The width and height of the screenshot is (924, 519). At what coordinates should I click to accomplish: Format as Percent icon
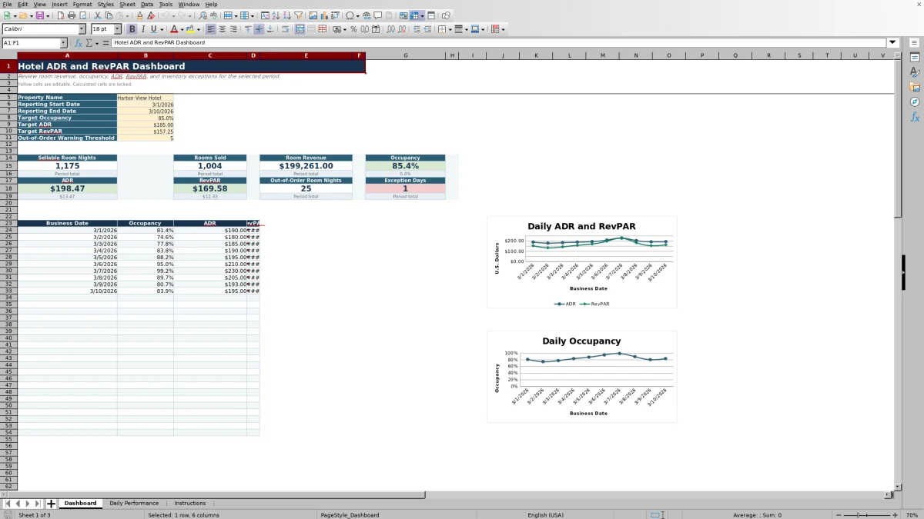coord(353,29)
